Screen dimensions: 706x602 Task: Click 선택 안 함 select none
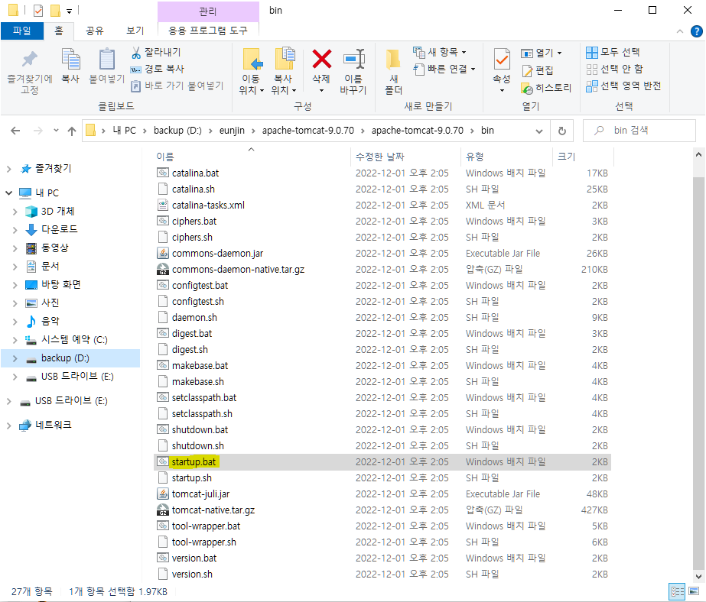(615, 70)
